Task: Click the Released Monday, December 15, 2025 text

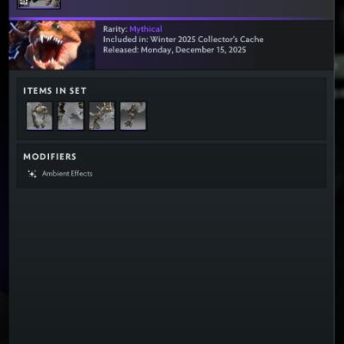Action: pos(175,50)
